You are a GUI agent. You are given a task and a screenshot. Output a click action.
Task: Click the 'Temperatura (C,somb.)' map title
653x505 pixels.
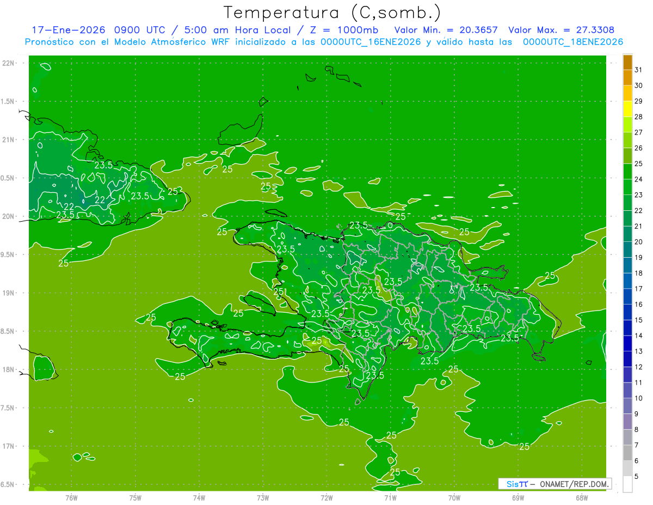coord(332,13)
